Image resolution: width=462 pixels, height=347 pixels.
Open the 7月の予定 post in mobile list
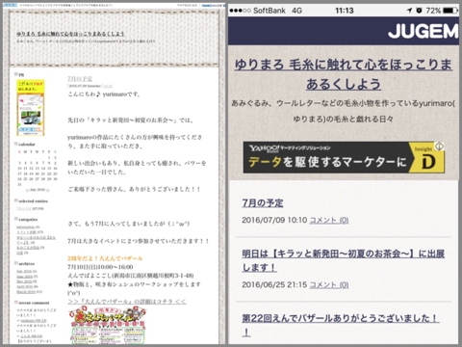(263, 202)
